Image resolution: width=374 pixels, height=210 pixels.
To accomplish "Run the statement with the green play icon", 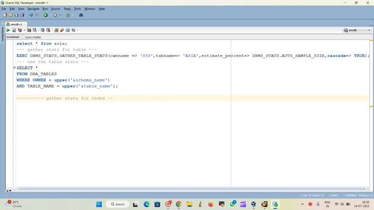I will [x=8, y=30].
